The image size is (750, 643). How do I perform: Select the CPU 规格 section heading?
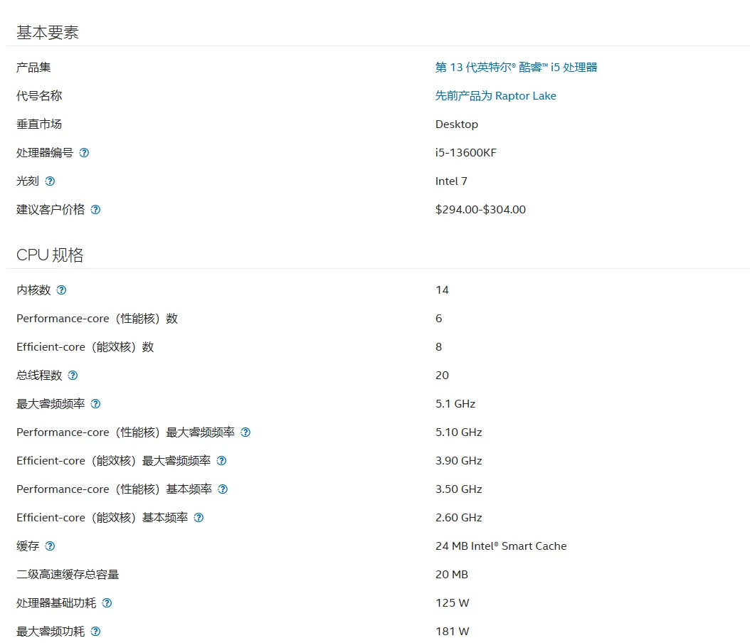coord(50,255)
